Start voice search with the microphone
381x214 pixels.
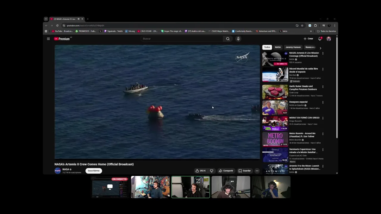238,39
